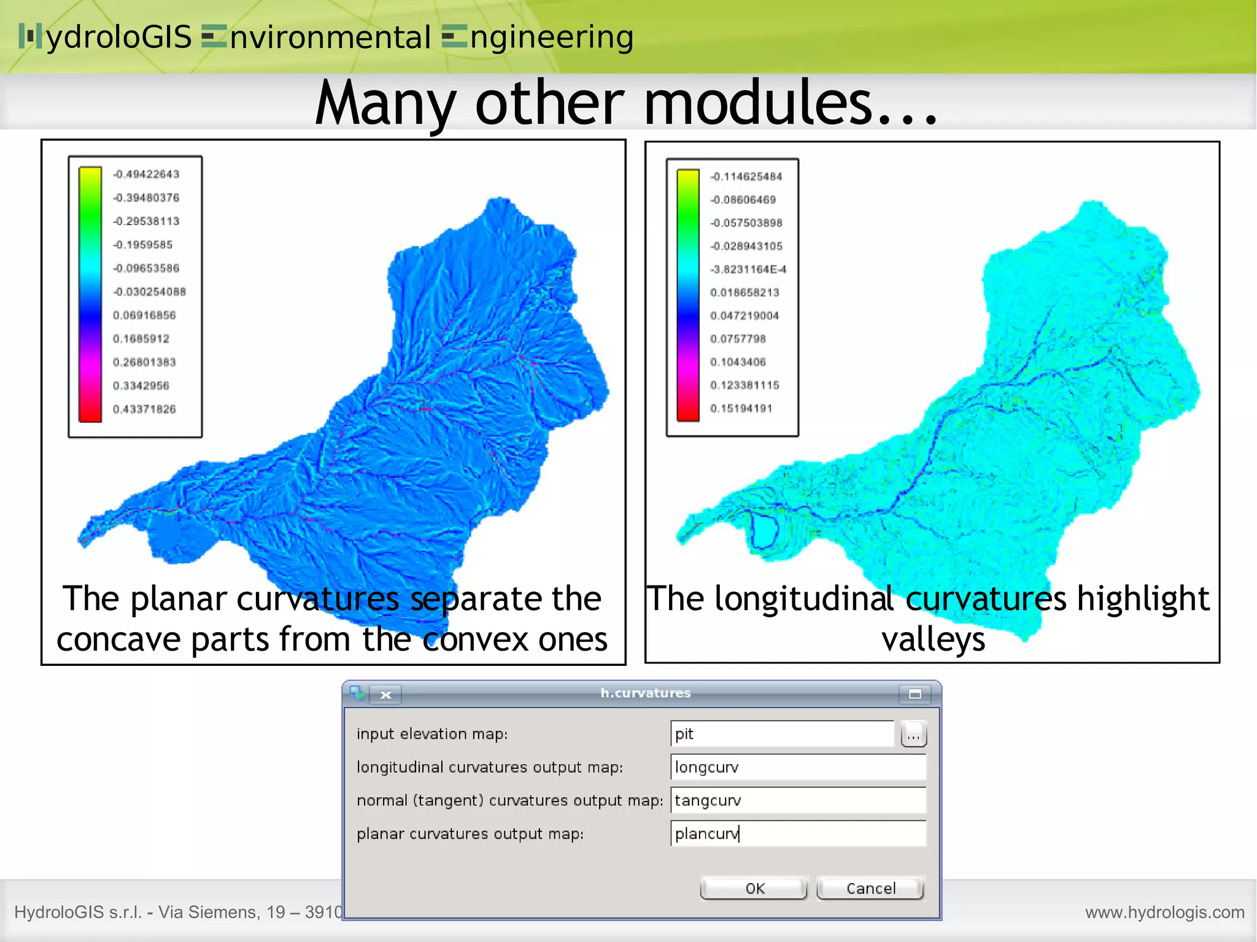Click the 'planar curvatures output map:' label
1257x942 pixels.
(x=470, y=834)
